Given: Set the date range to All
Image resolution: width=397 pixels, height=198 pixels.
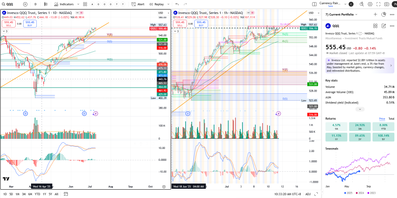Looking at the screenshot, I should click(56, 194).
